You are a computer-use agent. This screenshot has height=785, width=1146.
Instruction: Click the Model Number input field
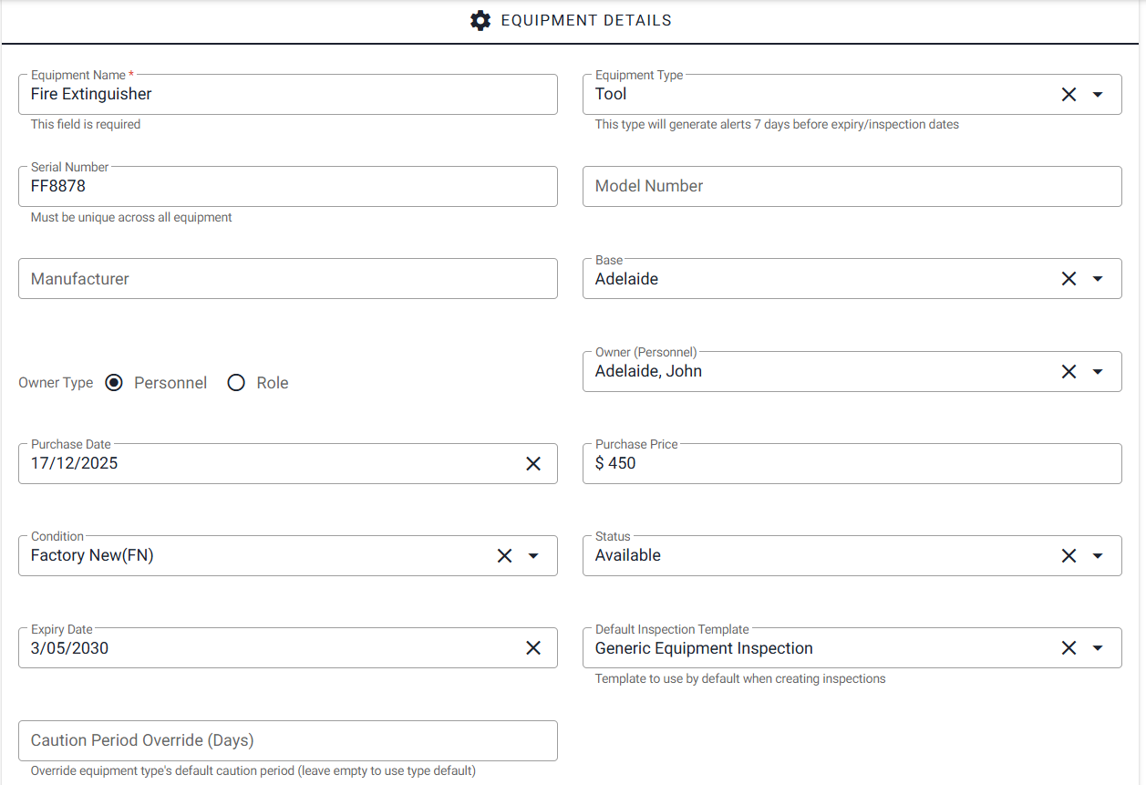pyautogui.click(x=852, y=187)
